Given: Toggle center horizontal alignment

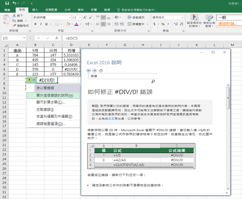Looking at the screenshot, I should tap(103, 24).
